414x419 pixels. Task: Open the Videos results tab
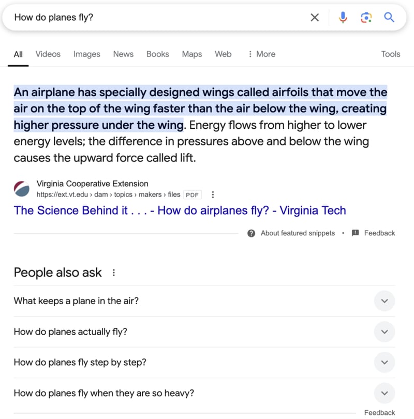click(x=47, y=54)
